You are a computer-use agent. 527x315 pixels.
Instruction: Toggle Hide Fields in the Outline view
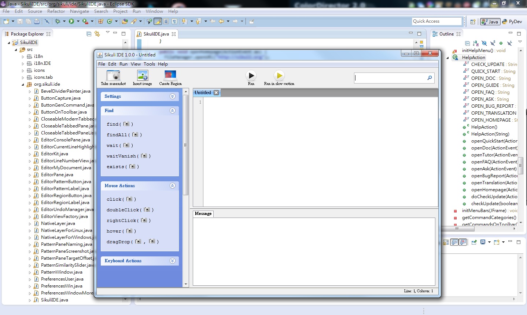pos(485,43)
